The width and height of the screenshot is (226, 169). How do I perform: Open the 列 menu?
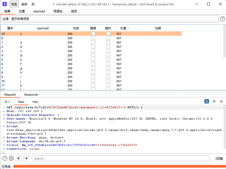tap(33, 4)
